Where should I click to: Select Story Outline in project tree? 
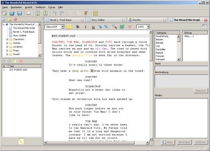pos(20,36)
